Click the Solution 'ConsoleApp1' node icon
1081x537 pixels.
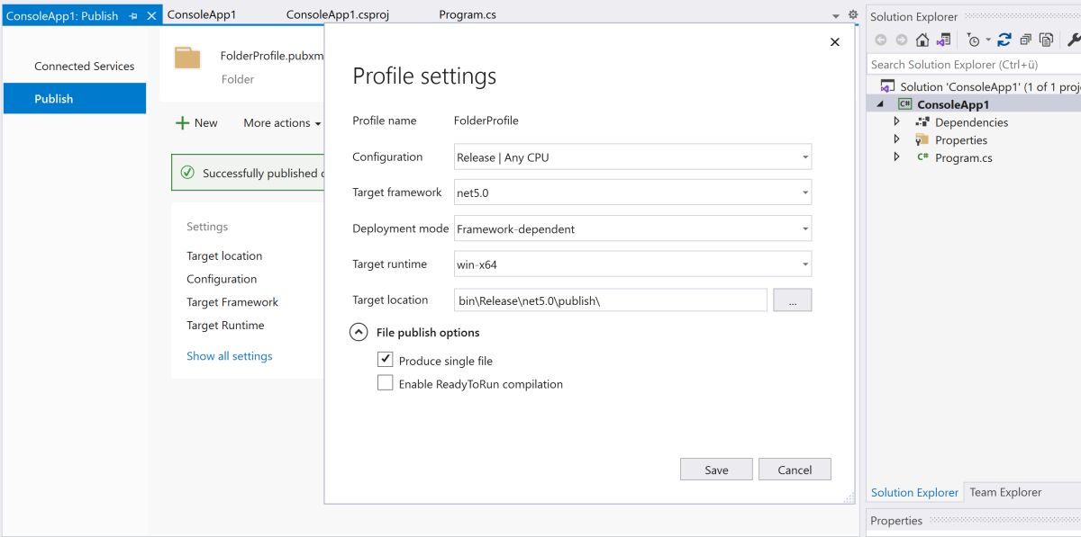pos(887,86)
